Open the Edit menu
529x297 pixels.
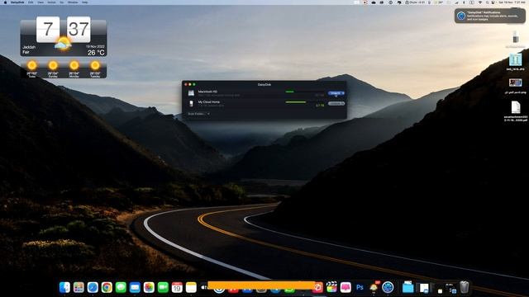tap(31, 2)
